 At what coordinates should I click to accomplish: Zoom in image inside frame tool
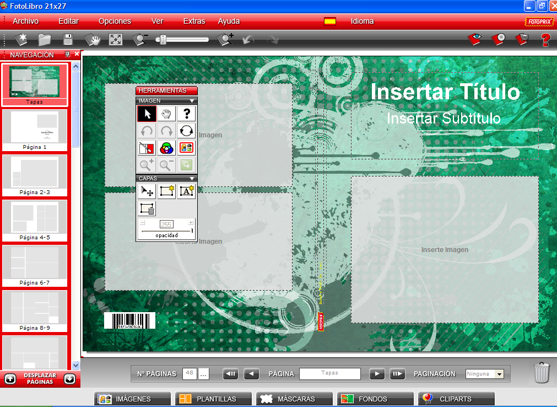point(147,165)
